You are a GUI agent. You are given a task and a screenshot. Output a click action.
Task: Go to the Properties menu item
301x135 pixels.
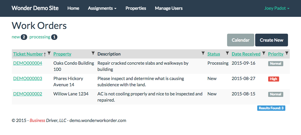tap(136, 8)
